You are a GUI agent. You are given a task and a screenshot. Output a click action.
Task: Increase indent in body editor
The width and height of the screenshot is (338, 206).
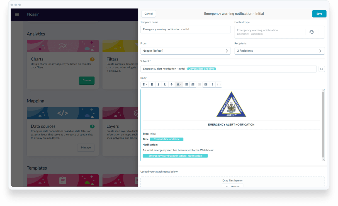tap(206, 84)
